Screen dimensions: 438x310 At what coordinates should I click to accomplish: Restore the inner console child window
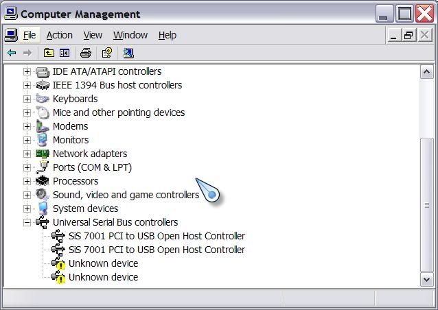pyautogui.click(x=408, y=36)
